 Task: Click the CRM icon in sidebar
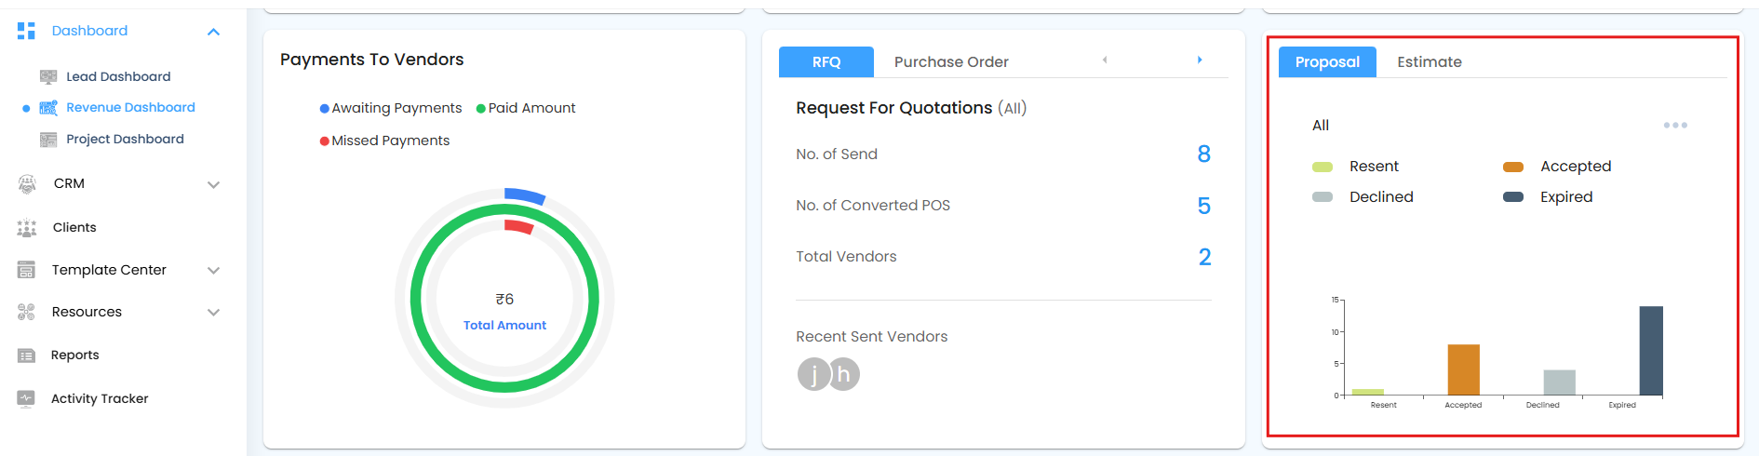[27, 184]
